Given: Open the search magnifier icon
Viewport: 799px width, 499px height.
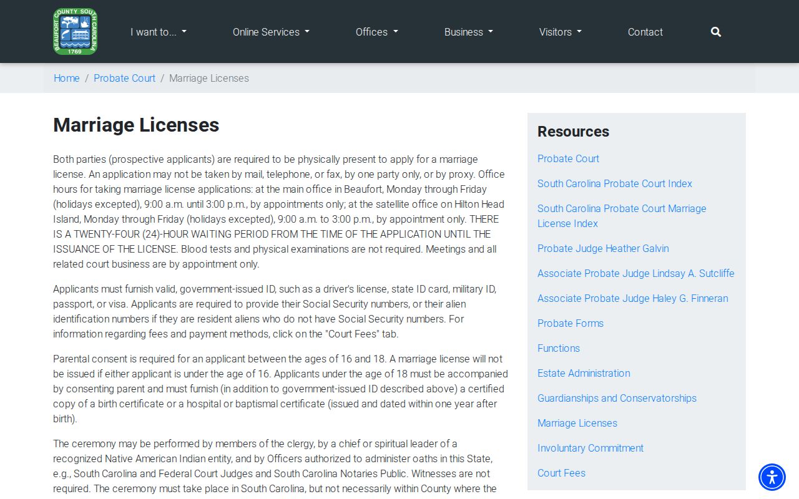Looking at the screenshot, I should pos(716,32).
